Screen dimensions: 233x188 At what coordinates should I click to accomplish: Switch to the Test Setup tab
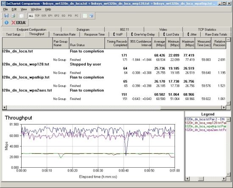click(x=13, y=34)
